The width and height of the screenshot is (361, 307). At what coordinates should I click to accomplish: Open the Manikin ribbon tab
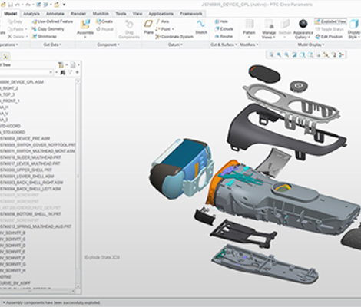point(101,14)
